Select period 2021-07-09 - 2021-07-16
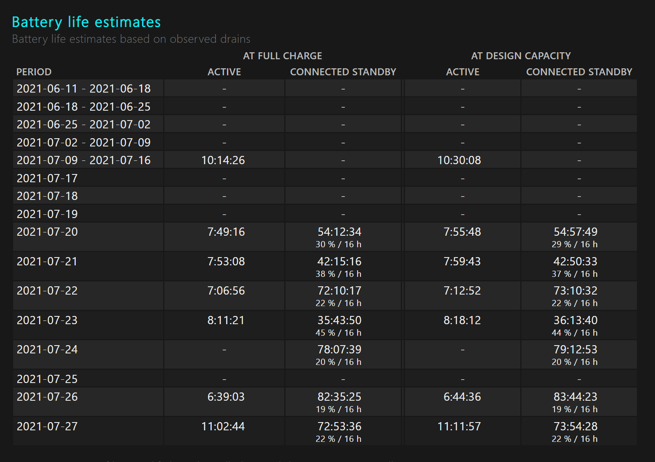The height and width of the screenshot is (462, 655). click(x=84, y=160)
